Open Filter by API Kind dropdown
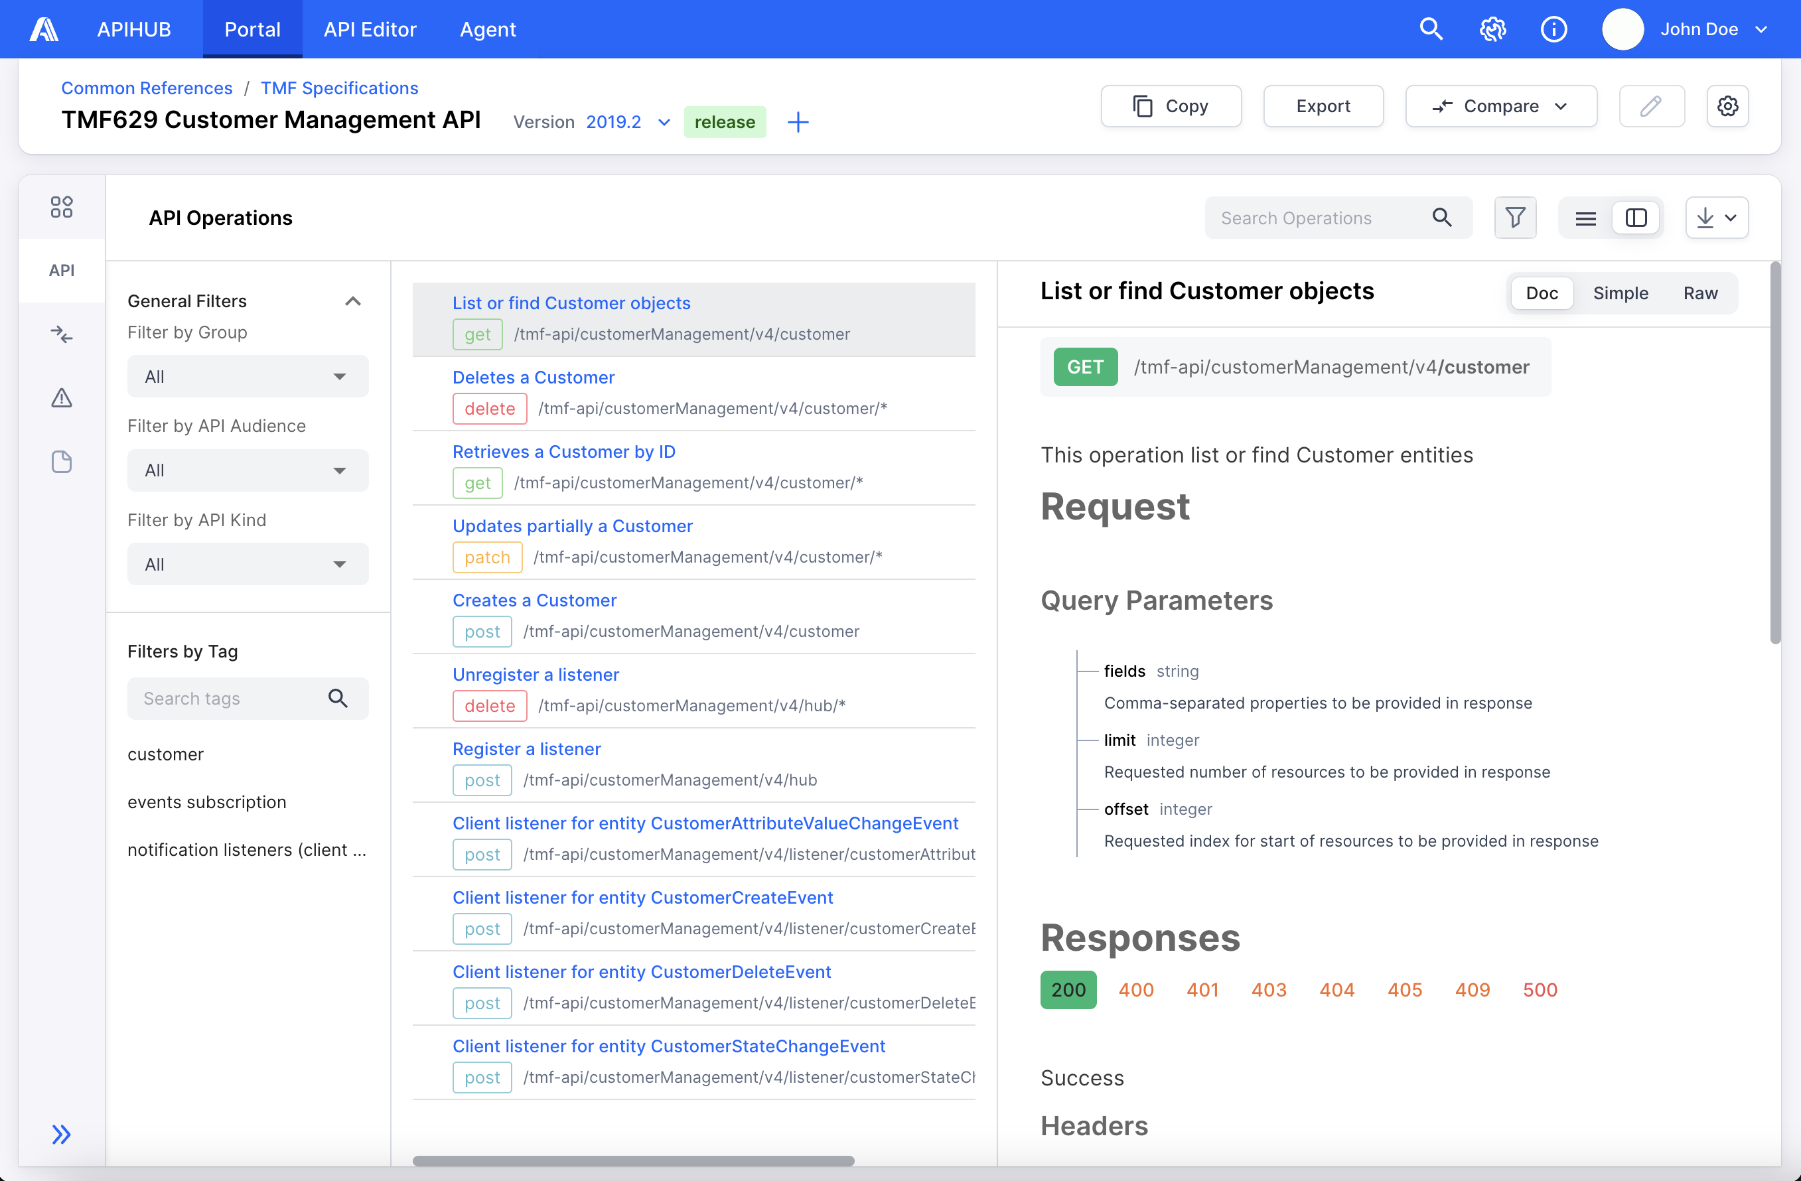This screenshot has height=1181, width=1801. (x=248, y=565)
